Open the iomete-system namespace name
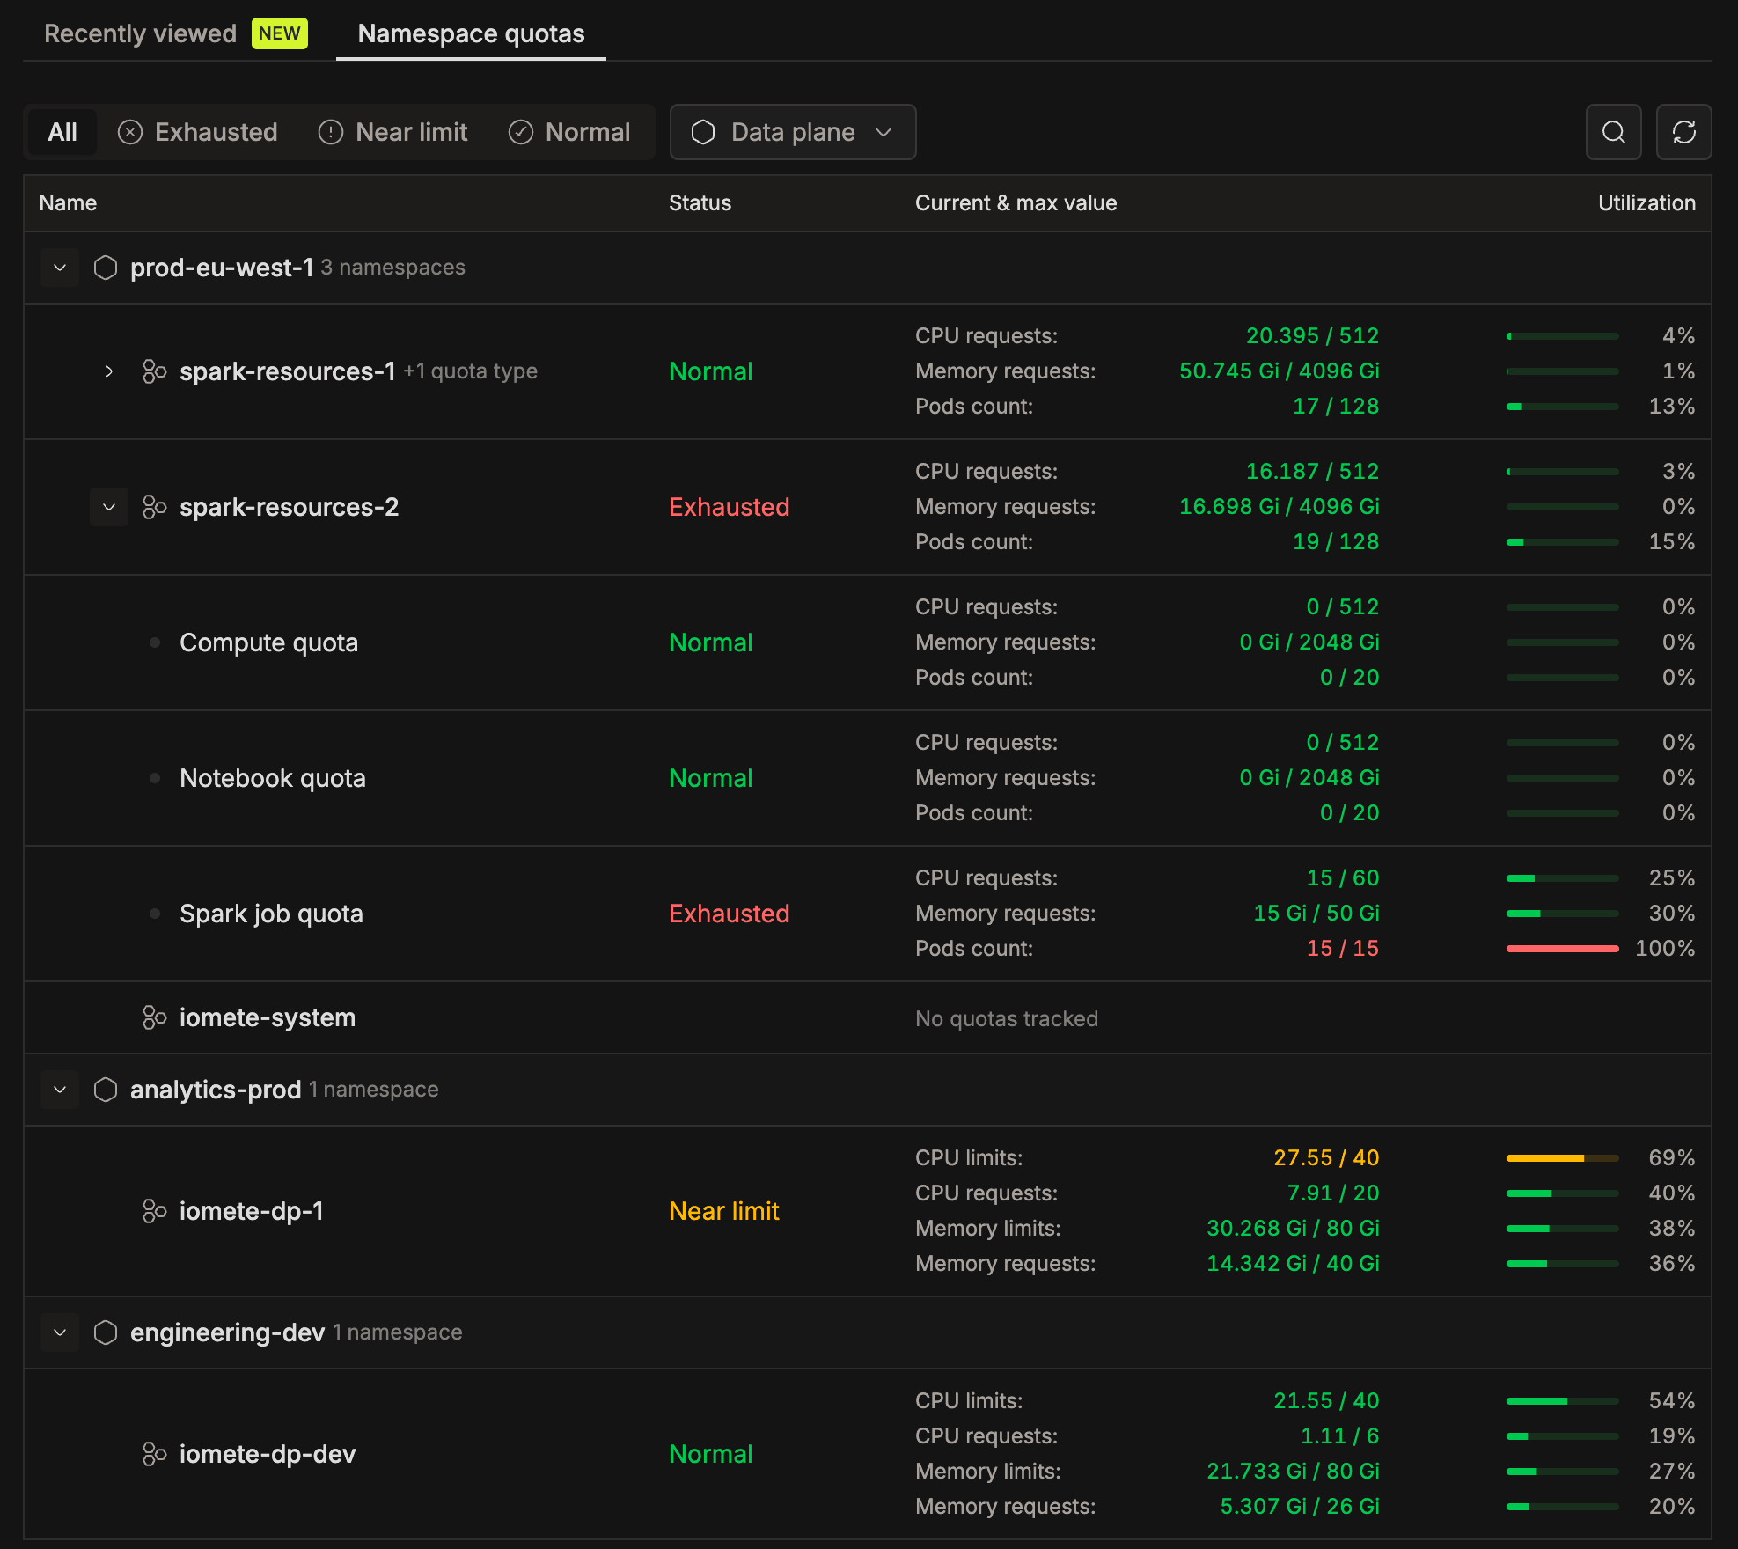The height and width of the screenshot is (1549, 1738). pyautogui.click(x=268, y=1017)
